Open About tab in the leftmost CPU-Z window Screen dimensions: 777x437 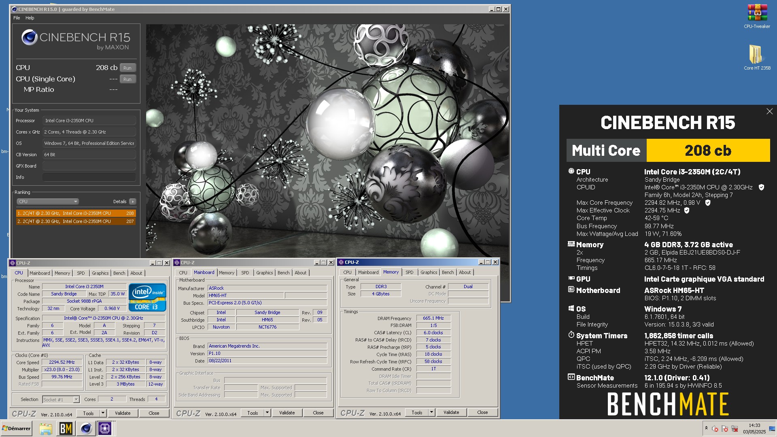(x=136, y=273)
